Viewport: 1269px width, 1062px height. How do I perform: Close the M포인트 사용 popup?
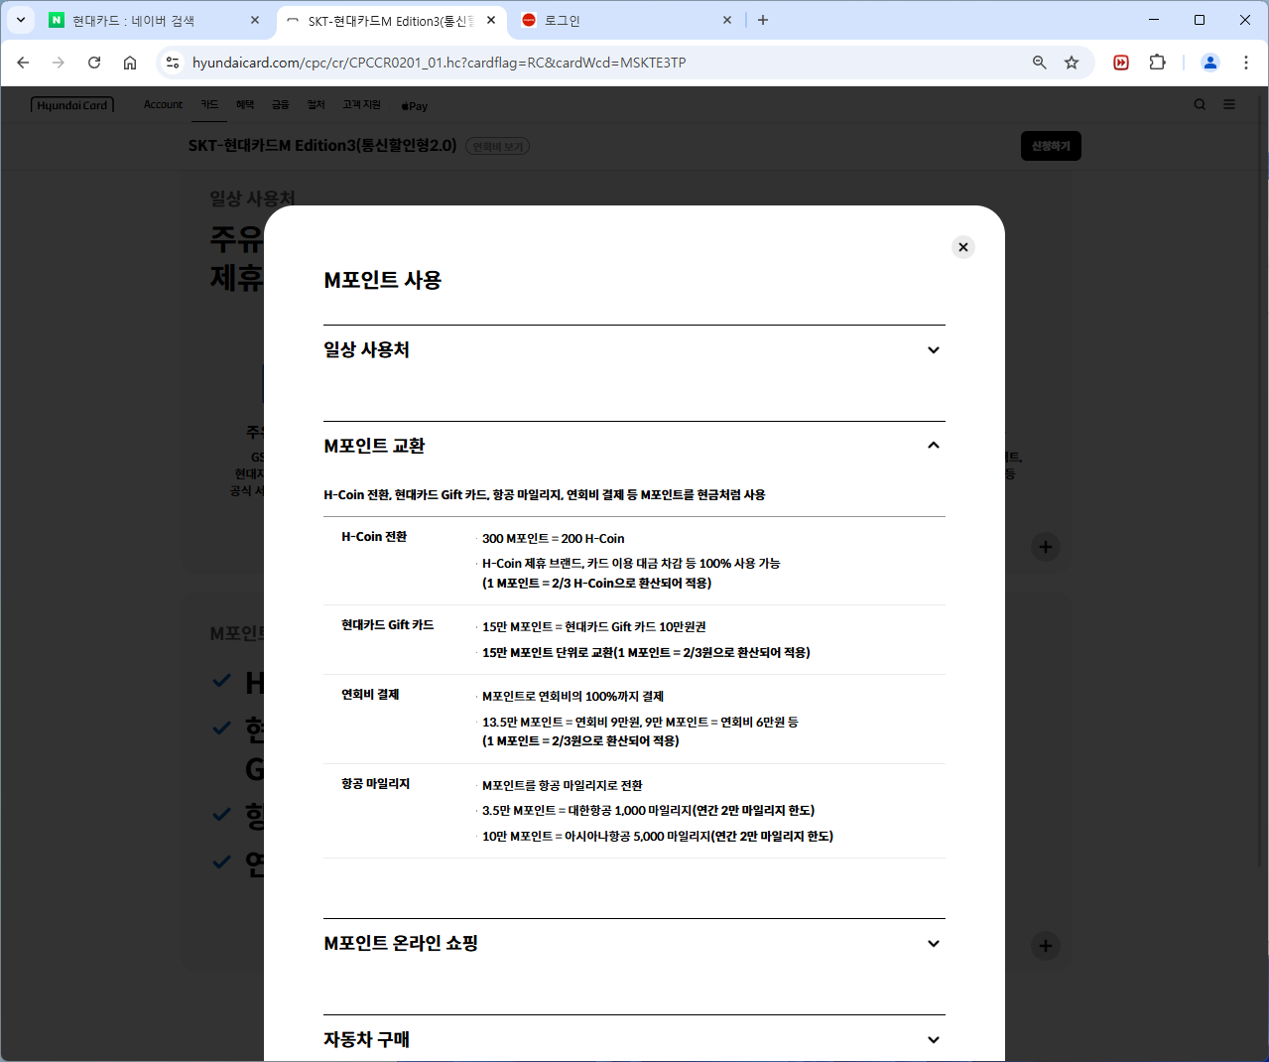coord(962,247)
